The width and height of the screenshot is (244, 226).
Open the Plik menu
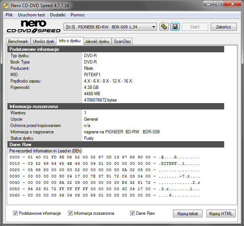point(9,15)
